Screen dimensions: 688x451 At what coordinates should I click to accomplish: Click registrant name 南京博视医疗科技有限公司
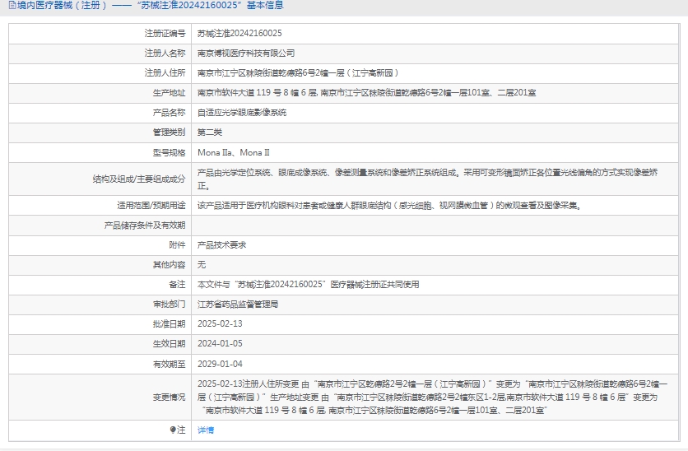click(x=246, y=53)
